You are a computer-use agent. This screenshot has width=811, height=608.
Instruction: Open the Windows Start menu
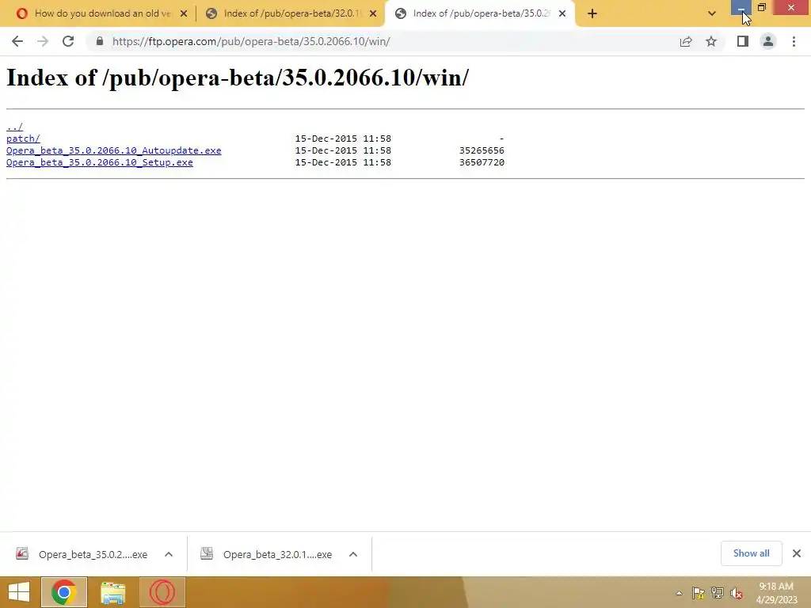click(x=19, y=592)
